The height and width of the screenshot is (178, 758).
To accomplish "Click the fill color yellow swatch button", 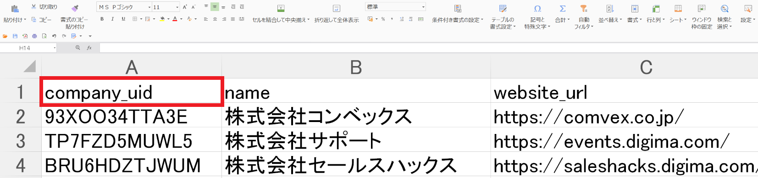I will tap(162, 19).
